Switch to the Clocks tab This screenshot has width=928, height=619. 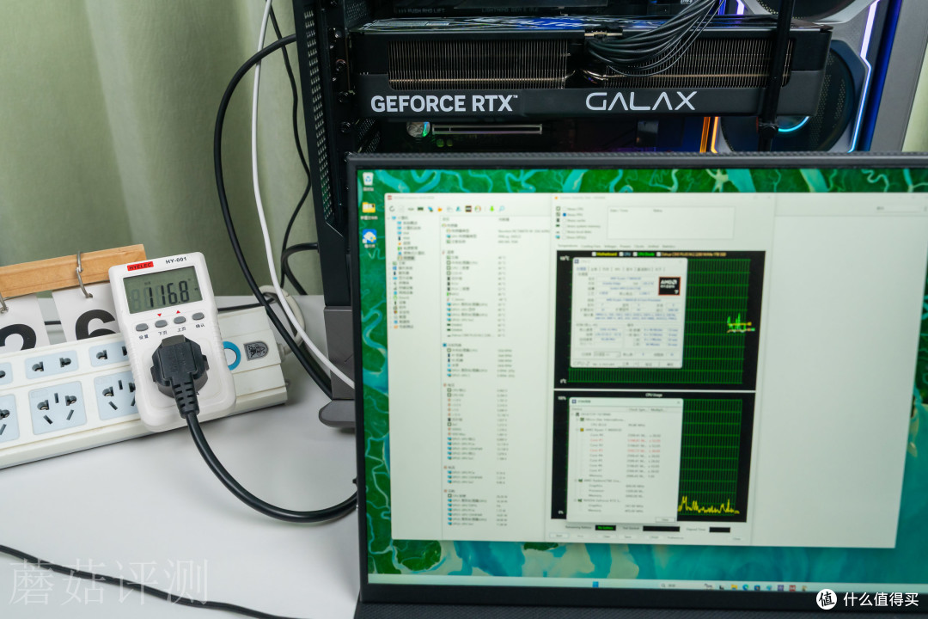(639, 247)
